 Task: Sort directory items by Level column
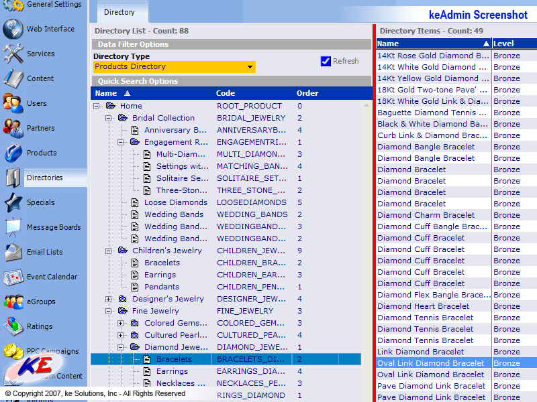click(x=503, y=44)
